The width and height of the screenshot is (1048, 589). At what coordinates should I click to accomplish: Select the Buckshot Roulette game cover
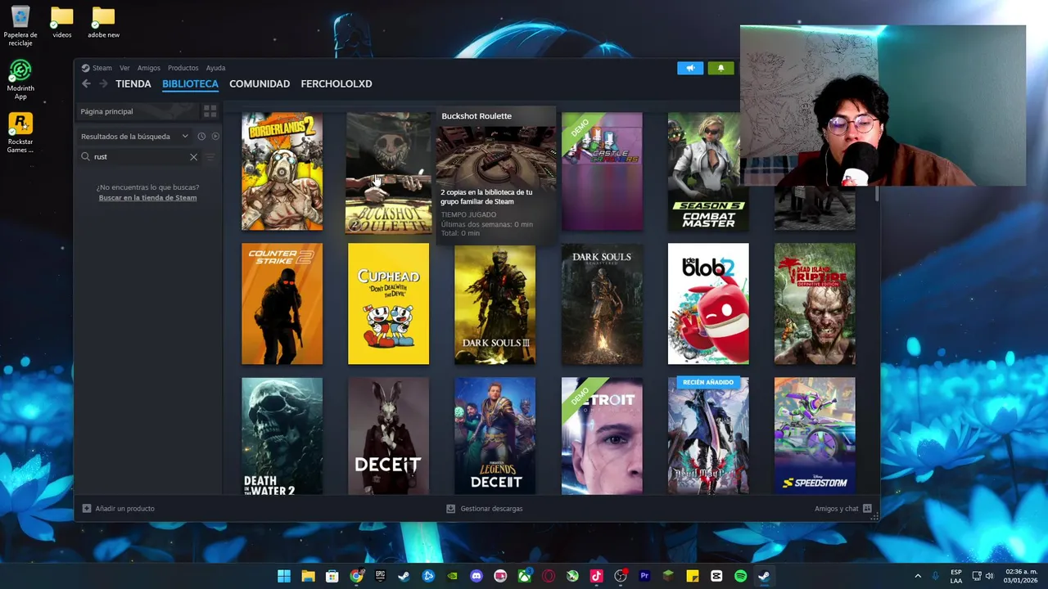click(x=388, y=173)
